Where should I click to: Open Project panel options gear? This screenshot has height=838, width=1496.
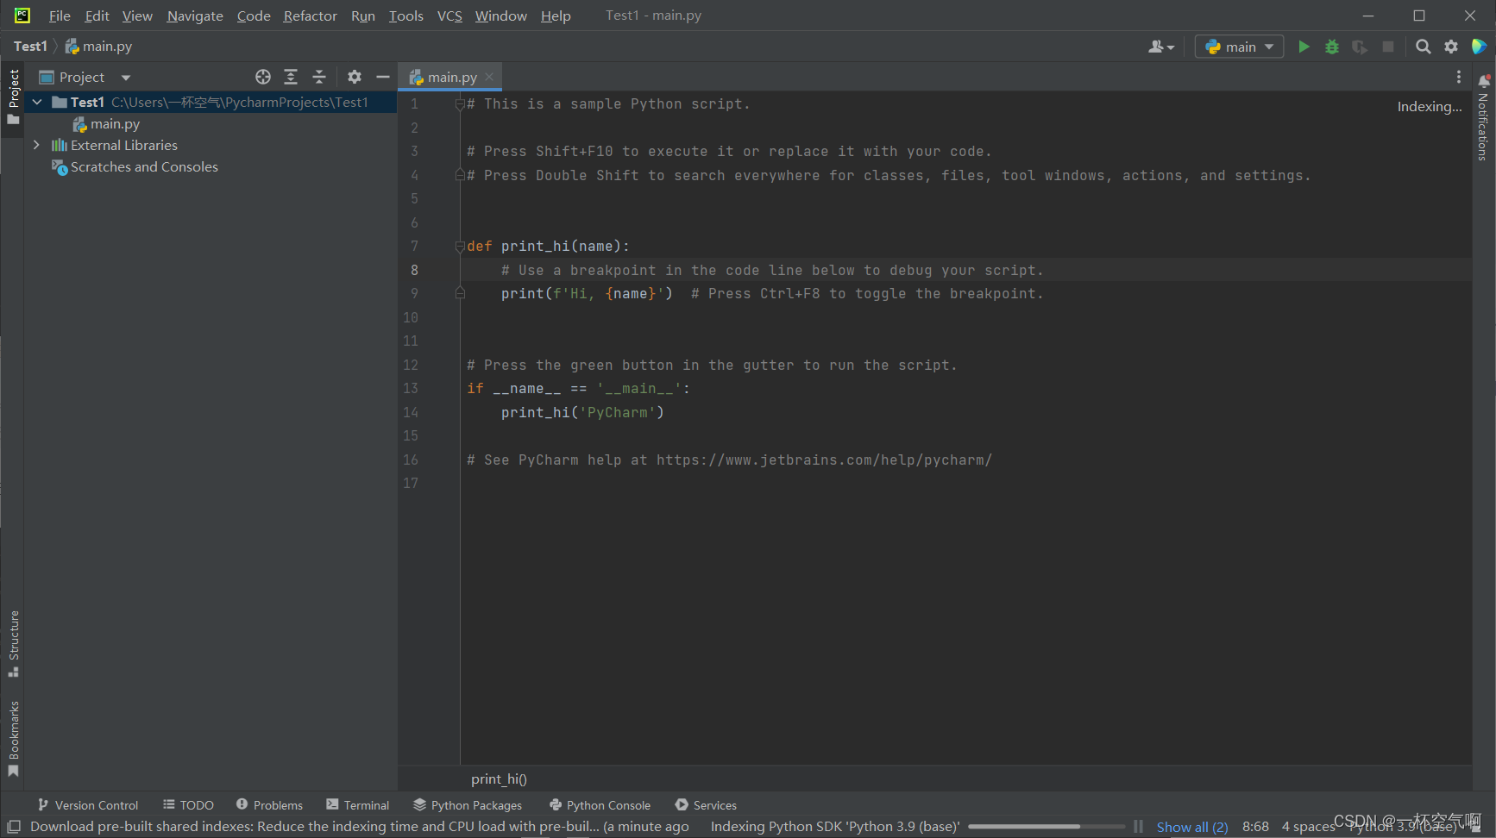[x=355, y=77]
